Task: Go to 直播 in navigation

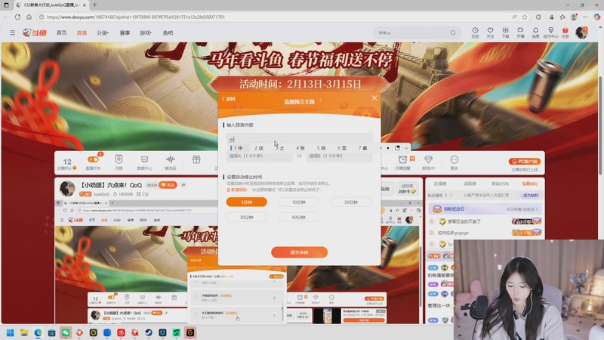Action: point(82,32)
